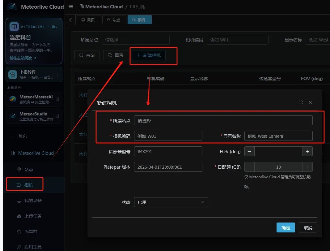Open 上传任务 in the sidebar
This screenshot has height=251, width=330.
[x=34, y=216]
